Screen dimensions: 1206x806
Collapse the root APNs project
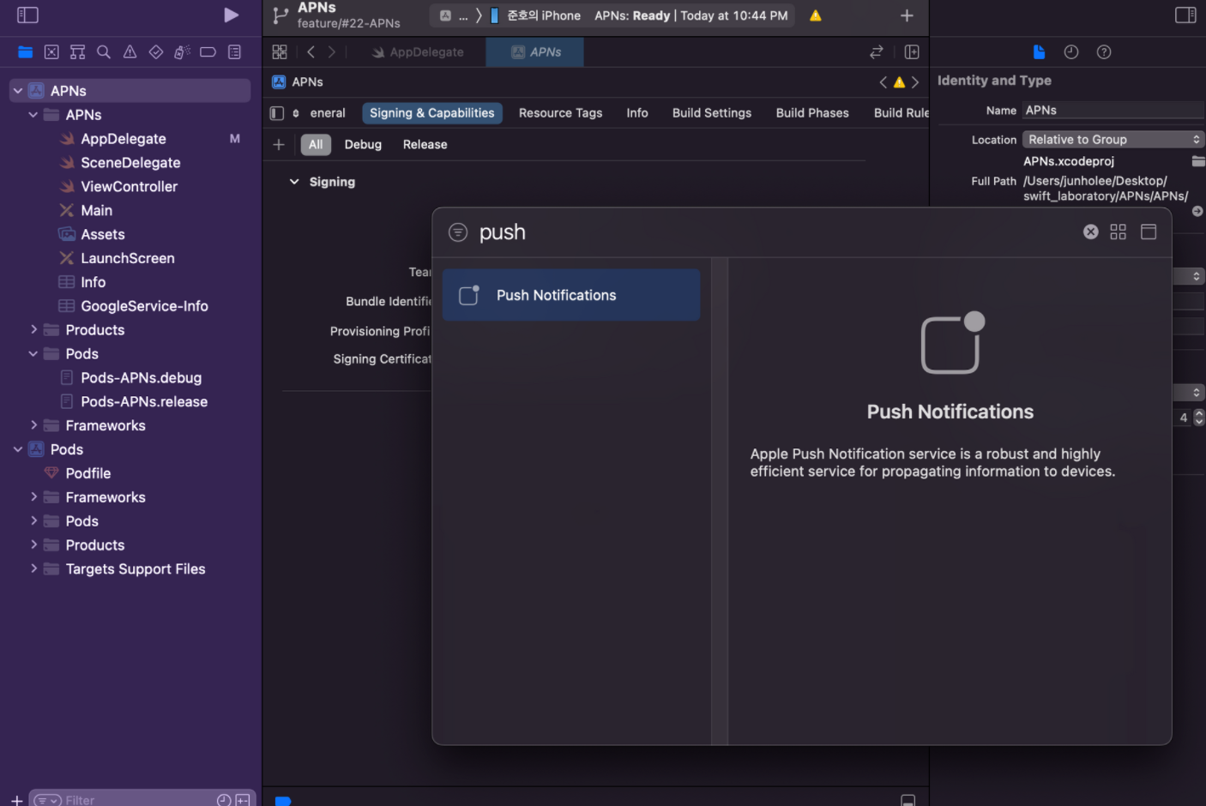coord(17,91)
